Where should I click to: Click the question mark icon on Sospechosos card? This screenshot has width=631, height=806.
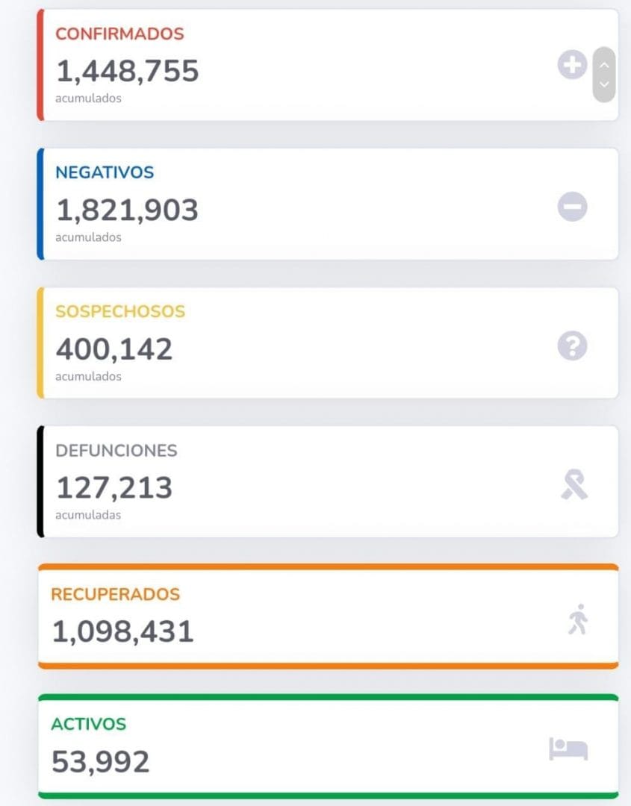572,346
